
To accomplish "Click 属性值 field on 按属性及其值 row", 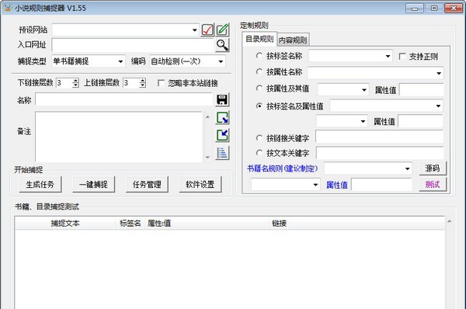I will [x=421, y=90].
